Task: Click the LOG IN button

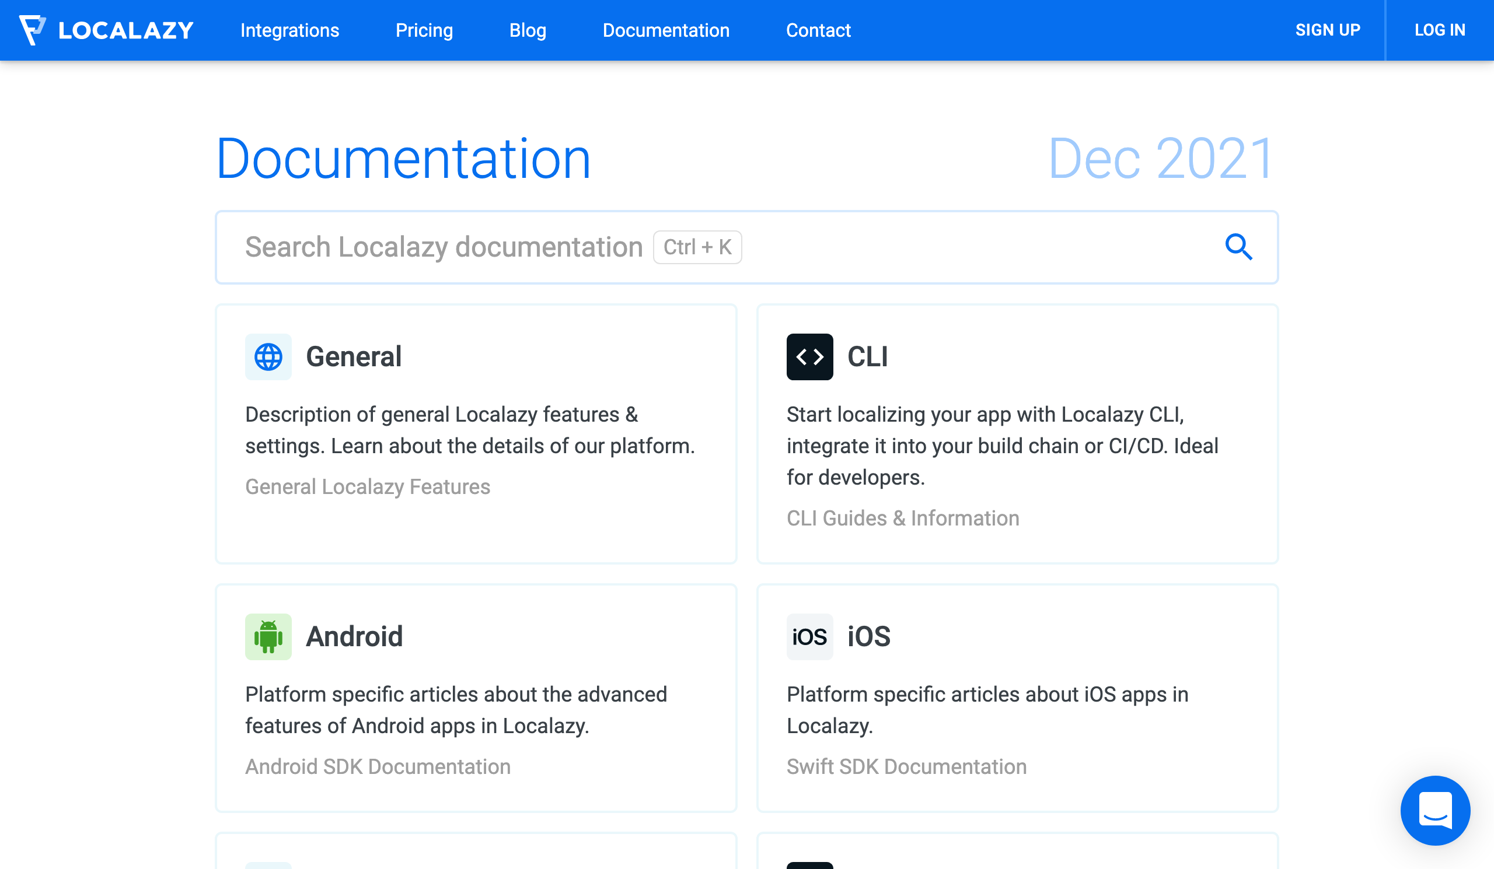Action: coord(1440,30)
